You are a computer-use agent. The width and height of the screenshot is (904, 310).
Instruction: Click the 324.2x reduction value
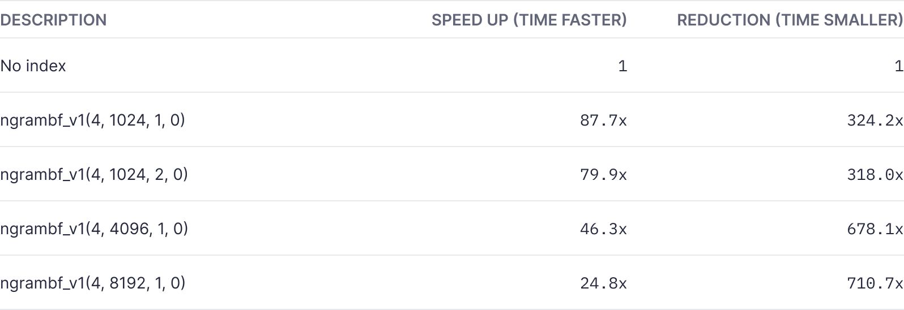[x=875, y=120]
